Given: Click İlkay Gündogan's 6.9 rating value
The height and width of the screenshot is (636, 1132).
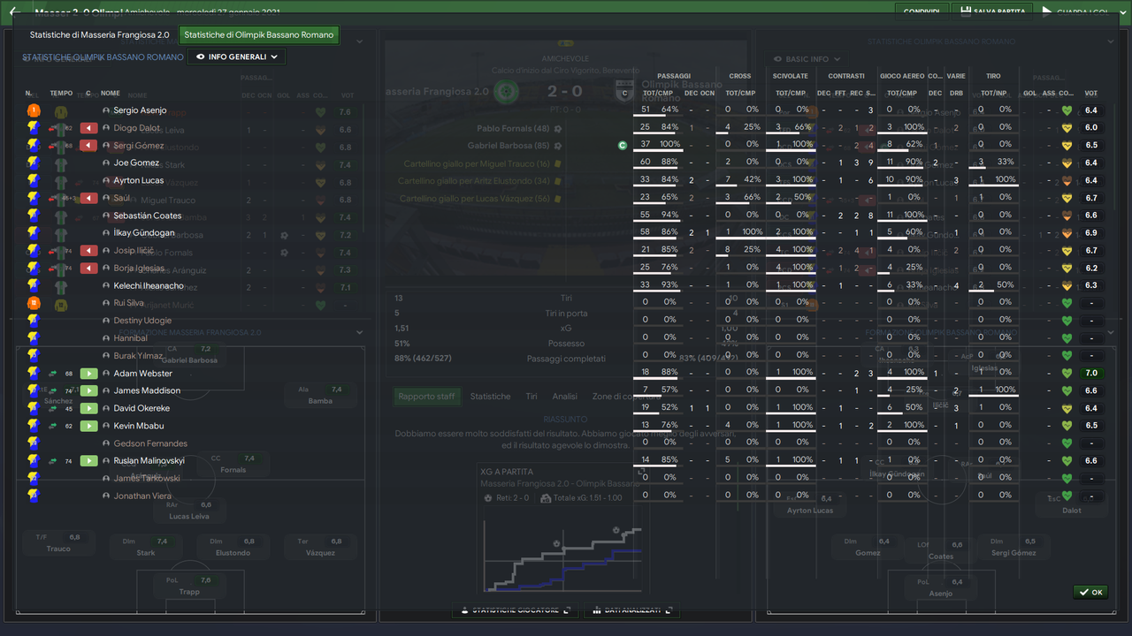Looking at the screenshot, I should [x=1091, y=233].
